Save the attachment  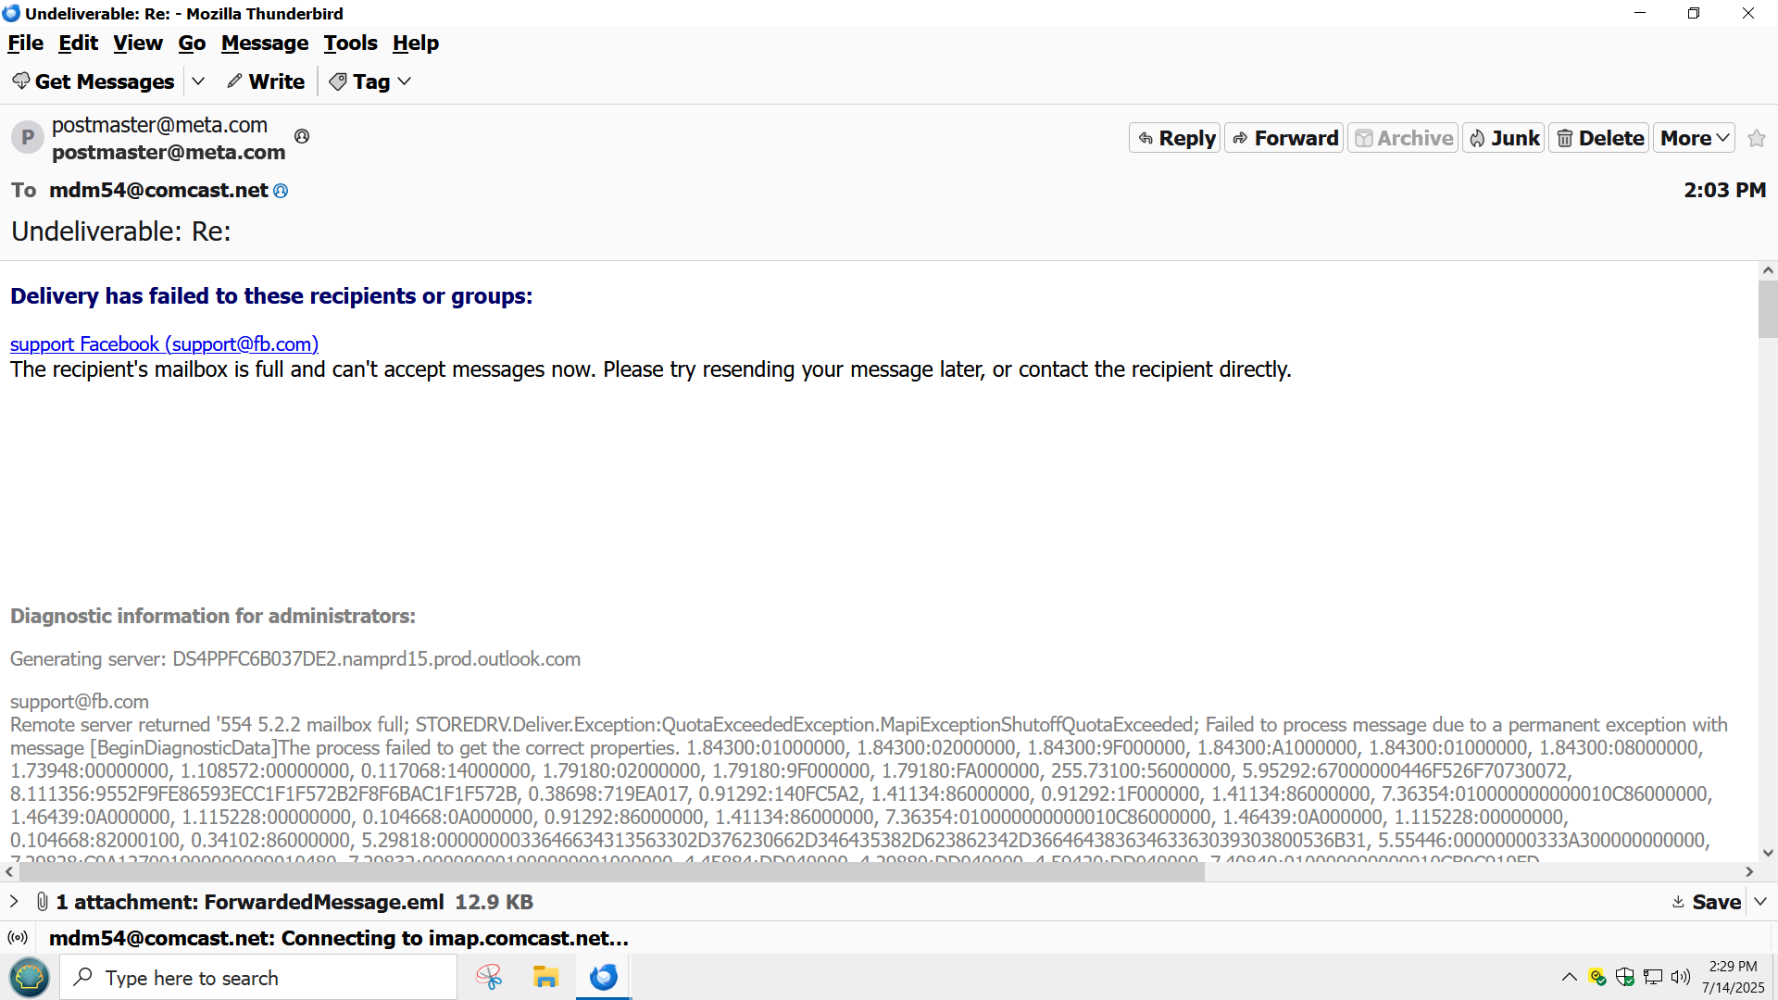click(x=1706, y=902)
